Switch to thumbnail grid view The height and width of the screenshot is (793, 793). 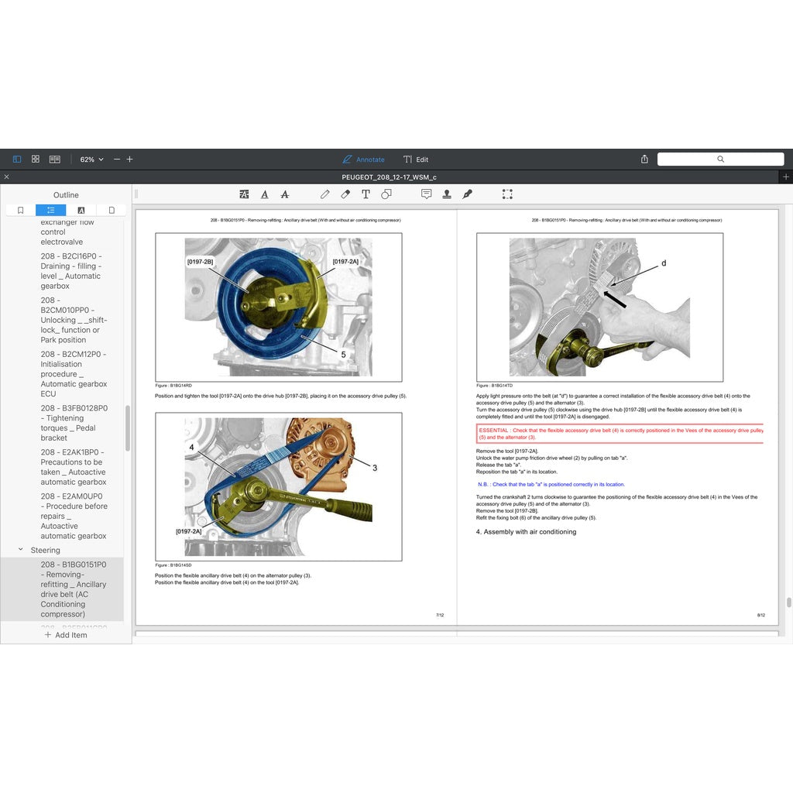36,159
